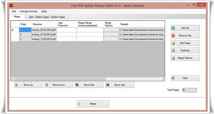Screen dimensions: 215x114
Task: Click the red application icon in the title bar
Action: tap(11, 5)
